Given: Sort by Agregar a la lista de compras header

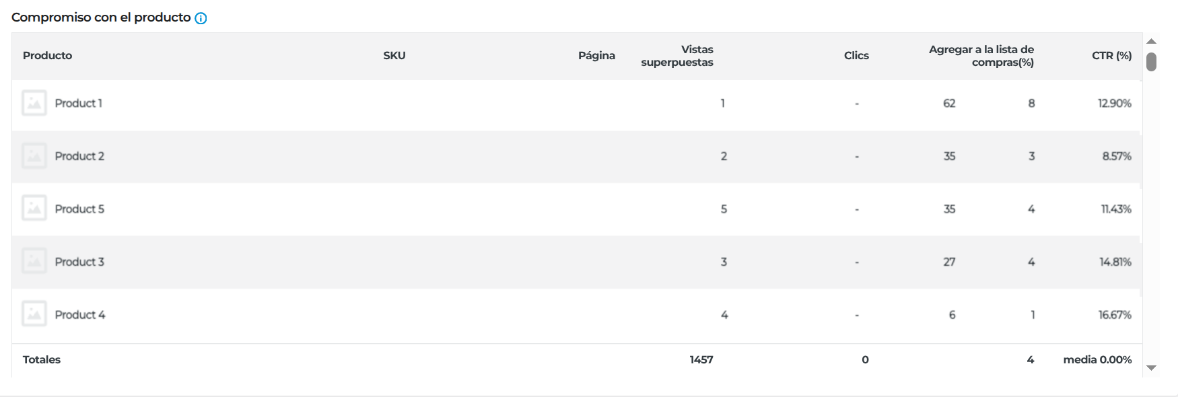Looking at the screenshot, I should click(981, 56).
